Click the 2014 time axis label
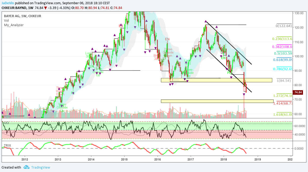Screen dimensions: 308x172 tap(91, 159)
